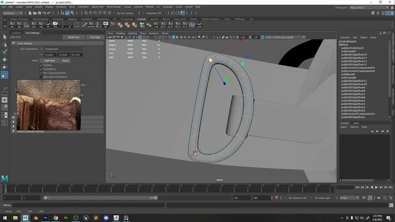Open the ACES sRGB view transform dropdown

285,37
